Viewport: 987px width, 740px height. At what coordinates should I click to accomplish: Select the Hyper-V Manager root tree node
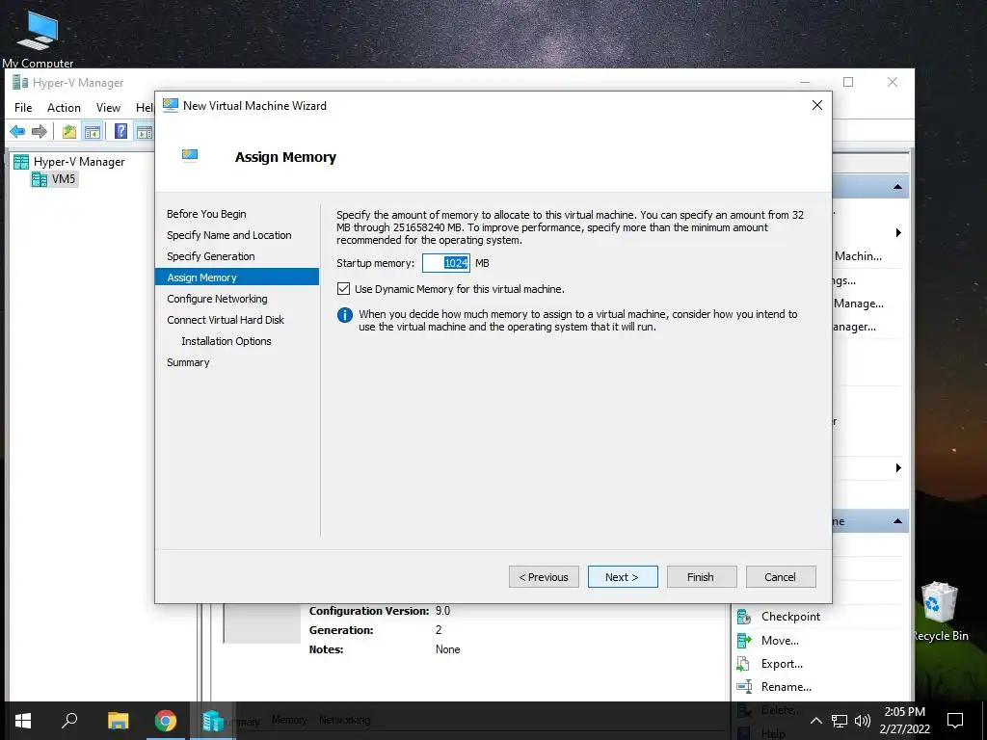click(x=79, y=162)
